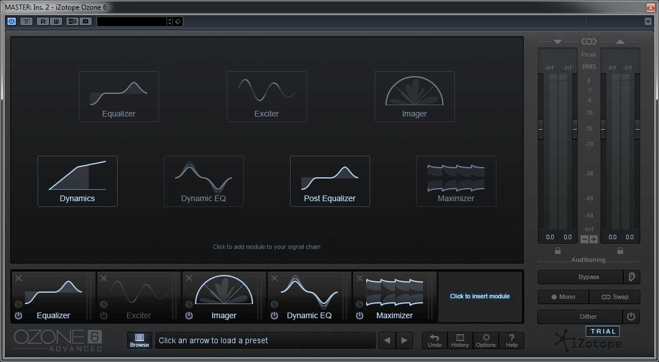Add the Dynamic EQ module from the grid
Image resolution: width=659 pixels, height=362 pixels.
coord(204,181)
